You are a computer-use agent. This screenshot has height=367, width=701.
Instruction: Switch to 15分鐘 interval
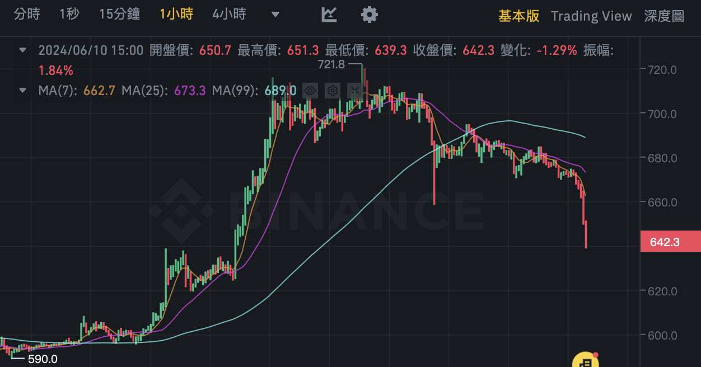[x=119, y=15]
